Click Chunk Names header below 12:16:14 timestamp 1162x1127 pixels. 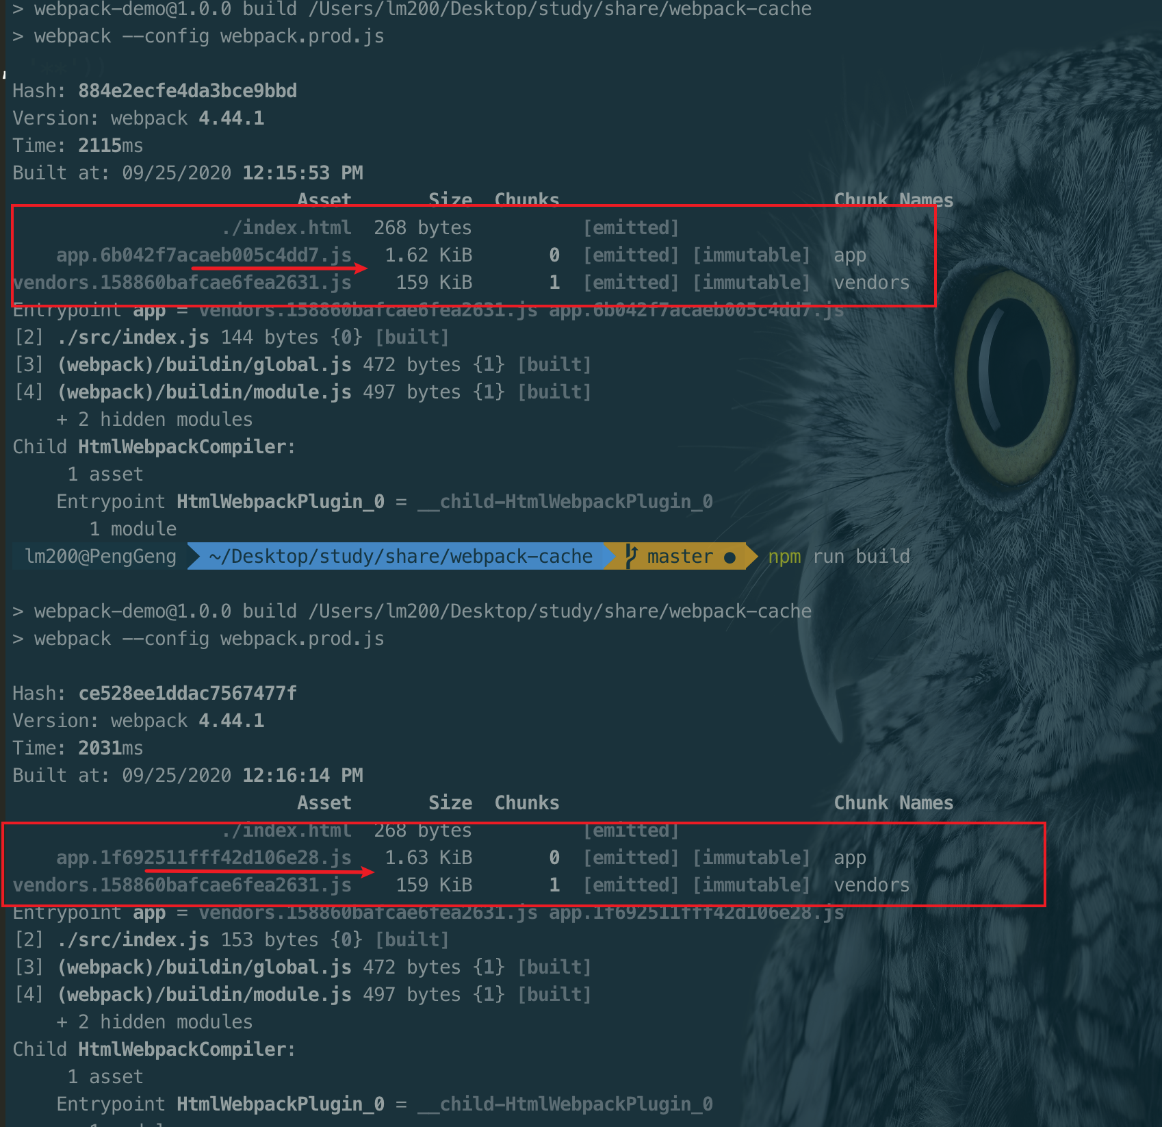894,803
